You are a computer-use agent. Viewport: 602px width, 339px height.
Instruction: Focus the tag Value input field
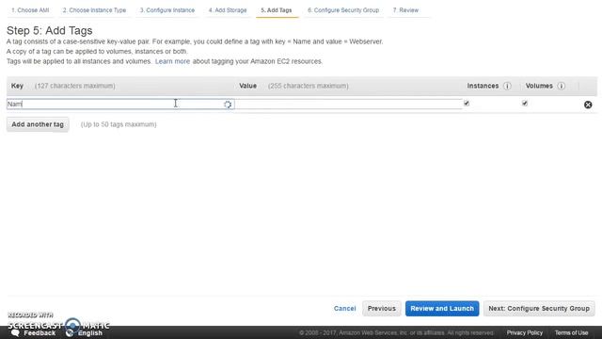pos(349,105)
